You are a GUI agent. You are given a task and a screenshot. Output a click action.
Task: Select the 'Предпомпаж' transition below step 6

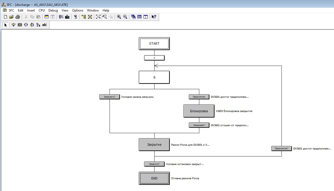(199, 97)
